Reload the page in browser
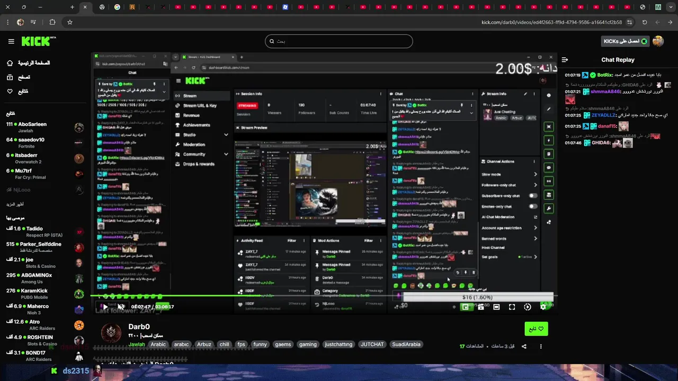The height and width of the screenshot is (381, 678). [645, 22]
